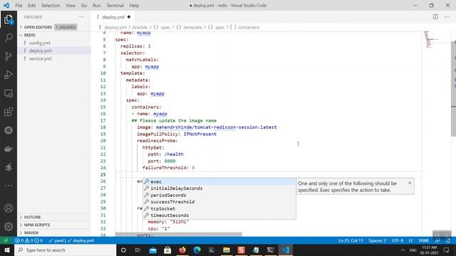Click Ln 25, Col 11 in status bar
The image size is (456, 256).
pyautogui.click(x=351, y=240)
